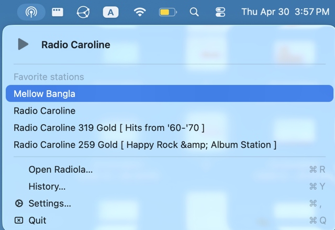Click the Radio Caroline now-playing title
This screenshot has height=230, width=335.
click(x=76, y=45)
